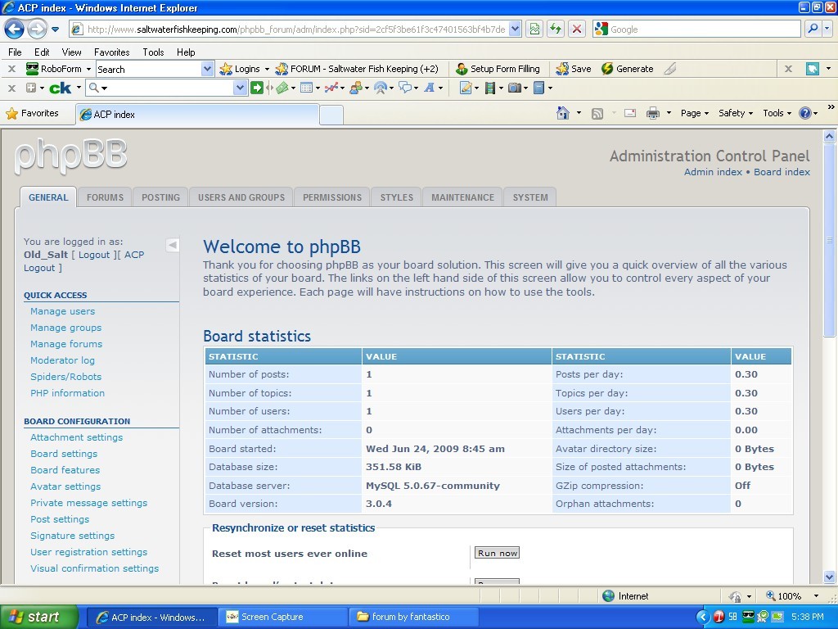This screenshot has width=838, height=629.
Task: Click the letter A font icon
Action: [x=429, y=88]
